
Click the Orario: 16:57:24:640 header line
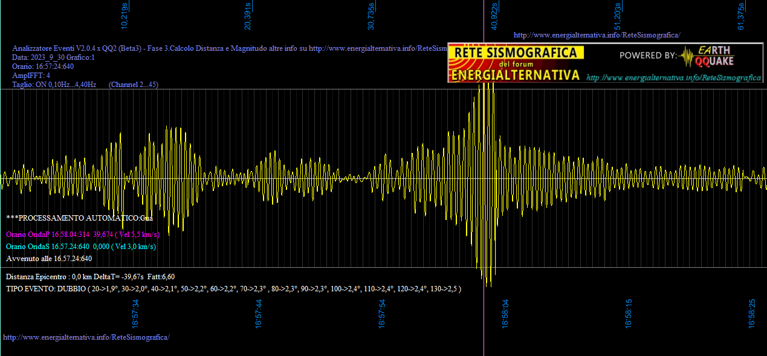tap(43, 66)
